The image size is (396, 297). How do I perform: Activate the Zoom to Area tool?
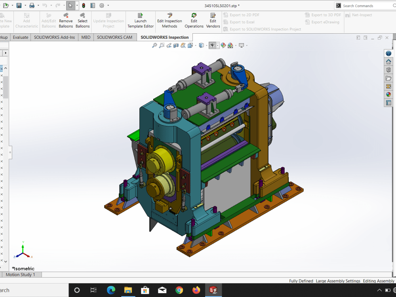(161, 45)
